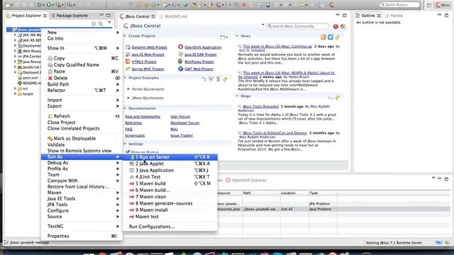This screenshot has height=255, width=454.
Task: Open the Project Explorer view menu arrow
Action: pos(109,23)
